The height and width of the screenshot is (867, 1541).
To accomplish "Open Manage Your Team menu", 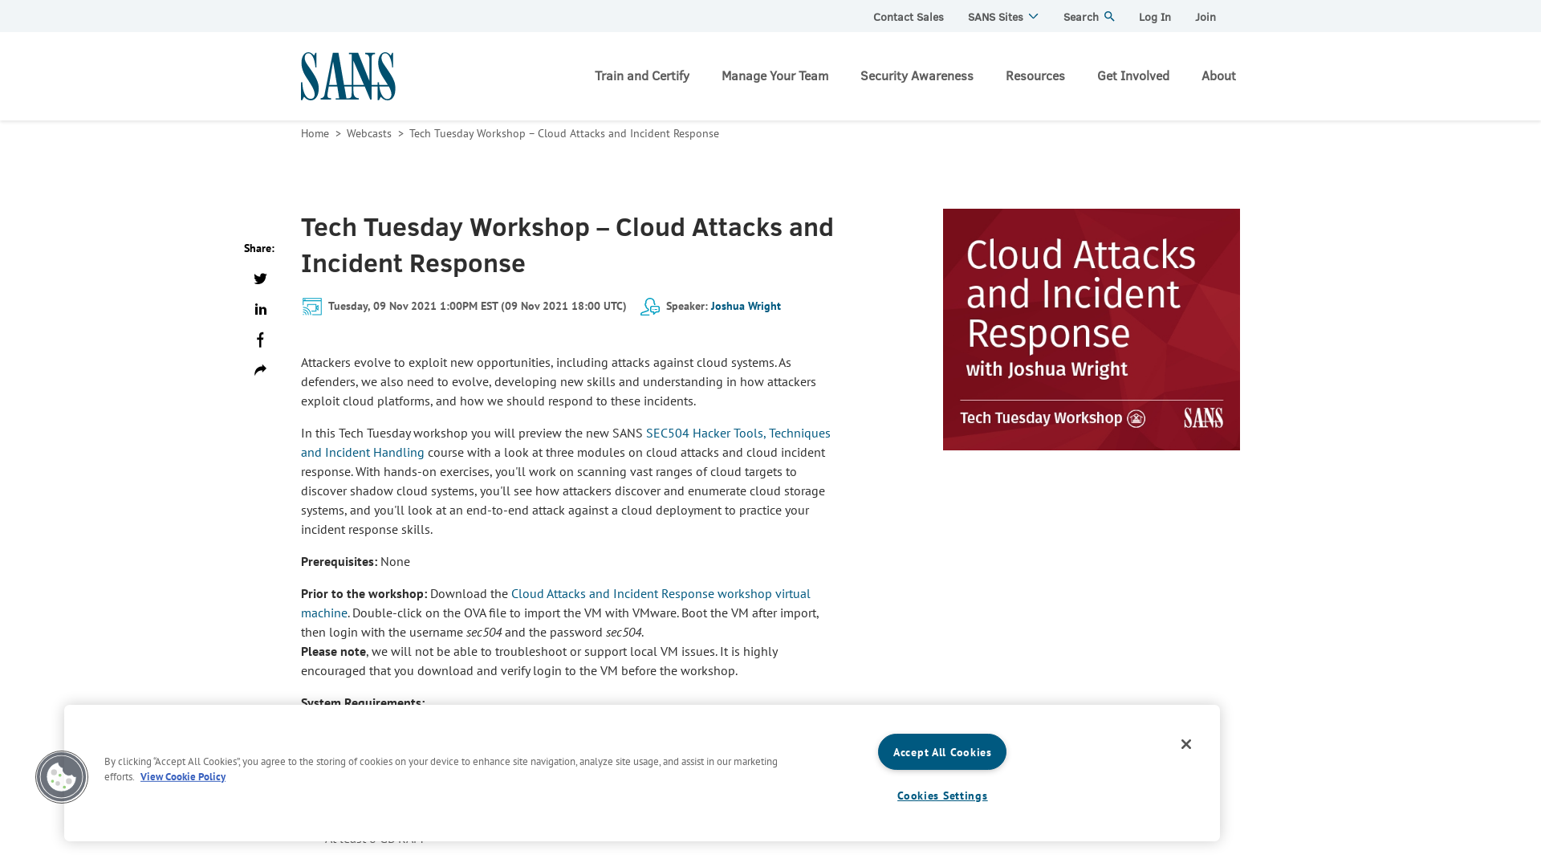I will (775, 75).
